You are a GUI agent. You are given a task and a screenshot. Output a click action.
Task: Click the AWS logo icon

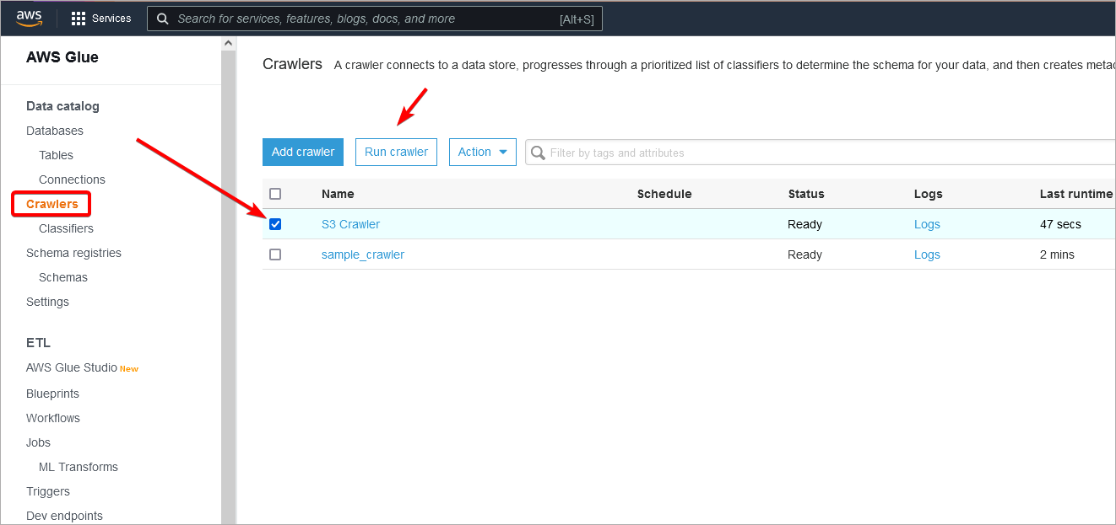29,18
